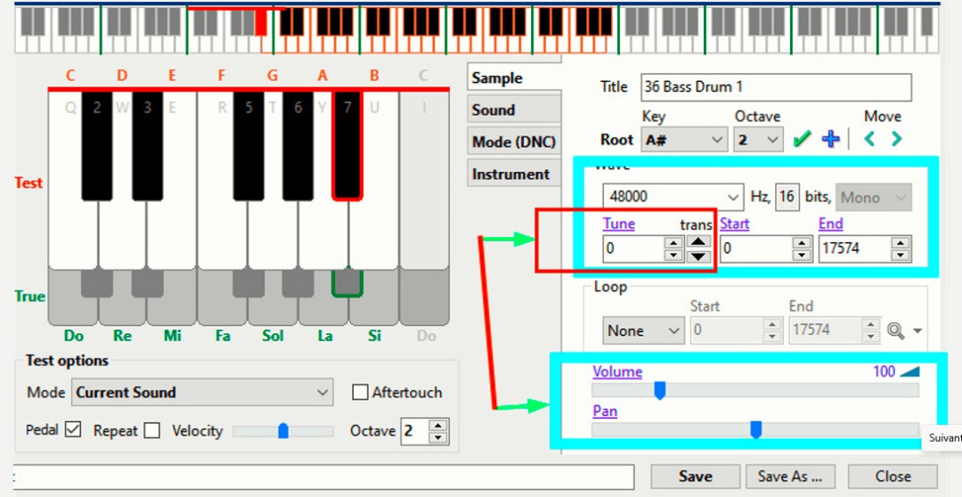The width and height of the screenshot is (962, 497).
Task: Click the Move right arrow
Action: [896, 140]
